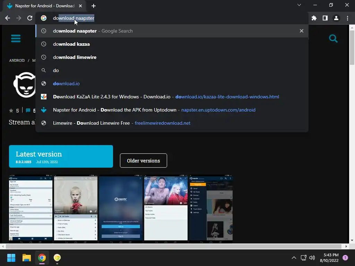This screenshot has width=355, height=266.
Task: Open the yellow-green ball taskbar app
Action: coord(57,258)
